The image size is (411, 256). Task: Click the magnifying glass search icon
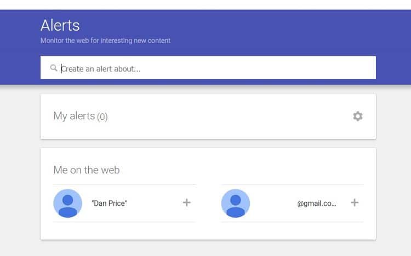point(54,68)
